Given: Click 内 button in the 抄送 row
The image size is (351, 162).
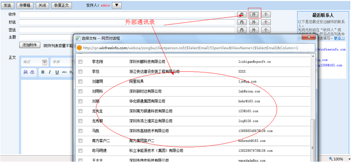Looking at the screenshot, I should tap(242, 22).
